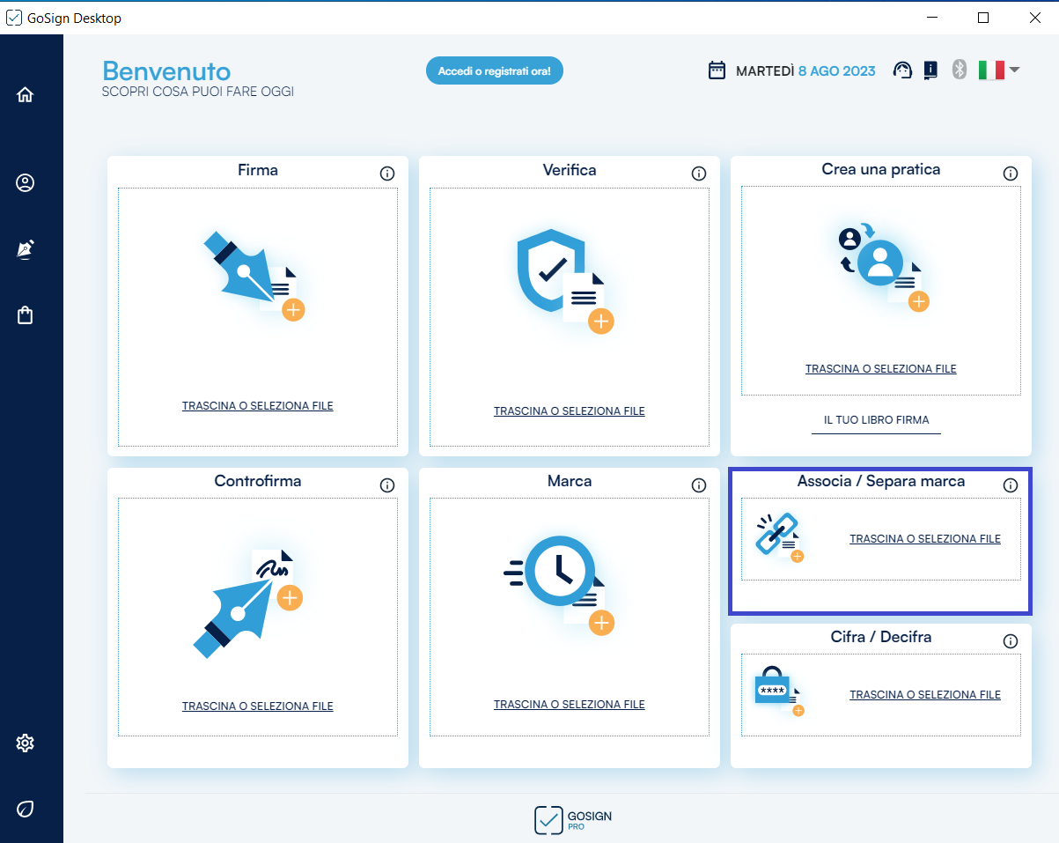
Task: Select file link in Marca card
Action: click(x=569, y=705)
